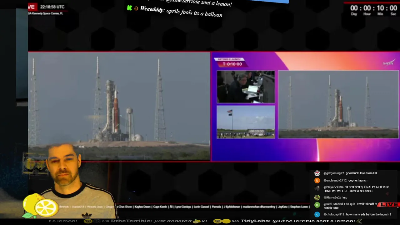Click the mask icon before RtheTerrible in ticker
The width and height of the screenshot is (400, 225).
pos(88,221)
